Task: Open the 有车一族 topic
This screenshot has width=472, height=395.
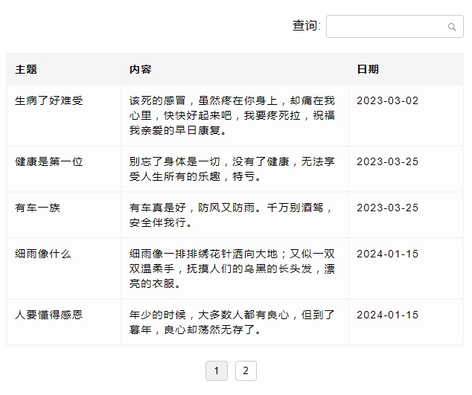Action: coord(38,208)
